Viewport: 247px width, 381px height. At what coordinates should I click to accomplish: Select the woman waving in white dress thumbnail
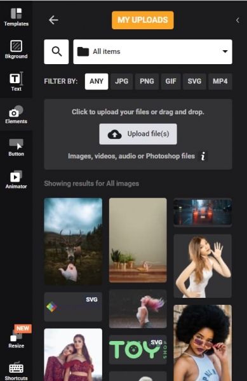[x=203, y=266]
